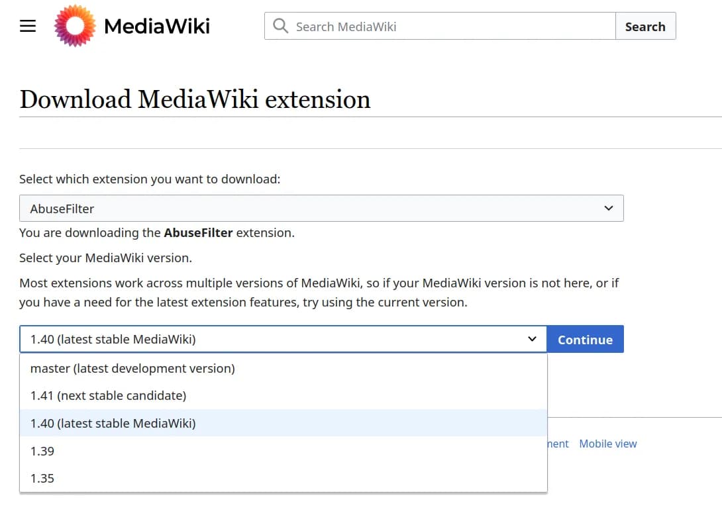
Task: Open Mobile view
Action: 607,444
